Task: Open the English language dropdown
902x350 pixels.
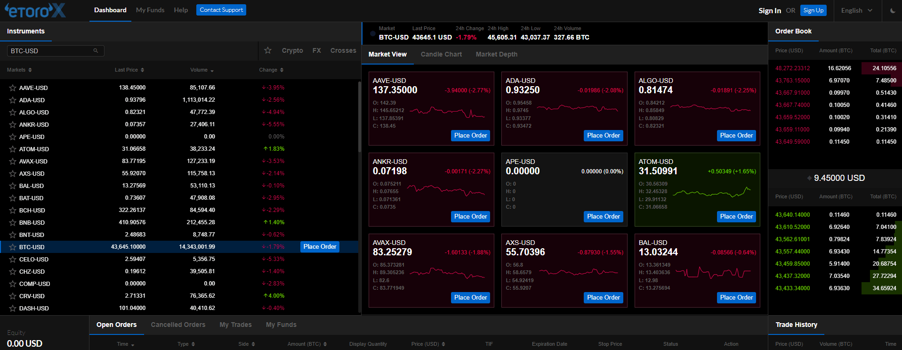Action: click(x=857, y=10)
